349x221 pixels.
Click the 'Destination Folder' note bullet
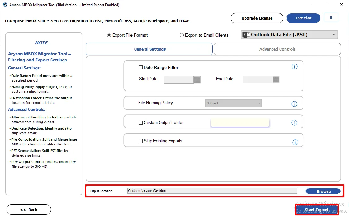point(41,100)
